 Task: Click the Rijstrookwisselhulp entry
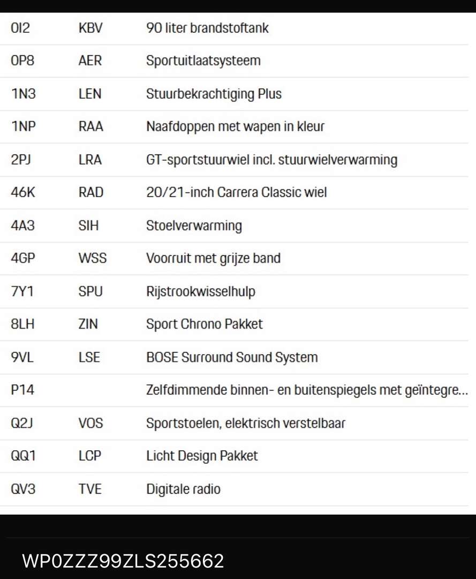pyautogui.click(x=201, y=292)
